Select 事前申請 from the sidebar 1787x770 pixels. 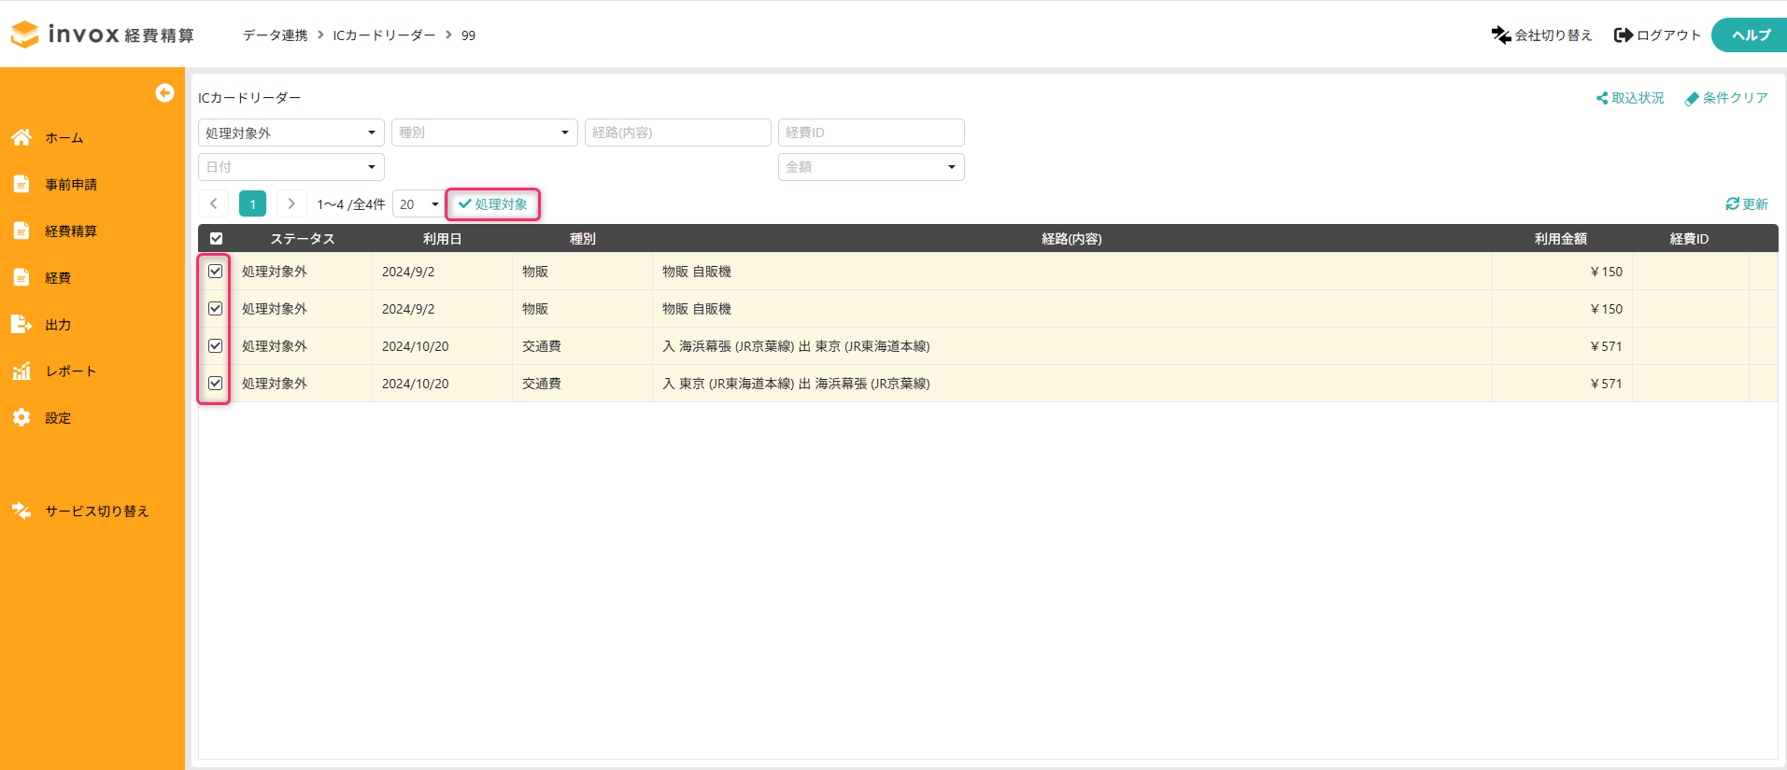pyautogui.click(x=71, y=184)
